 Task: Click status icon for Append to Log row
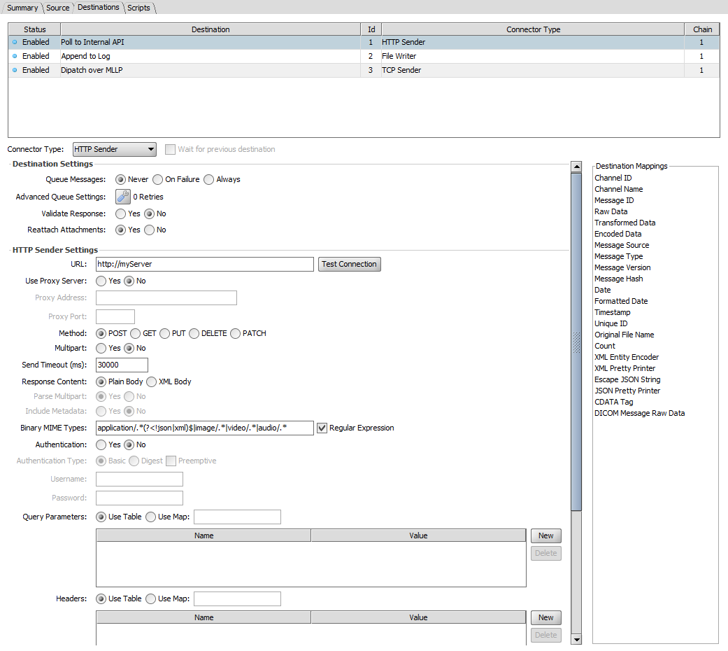tap(15, 56)
